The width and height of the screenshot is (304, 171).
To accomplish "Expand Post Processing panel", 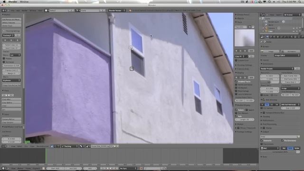I will pyautogui.click(x=269, y=124).
